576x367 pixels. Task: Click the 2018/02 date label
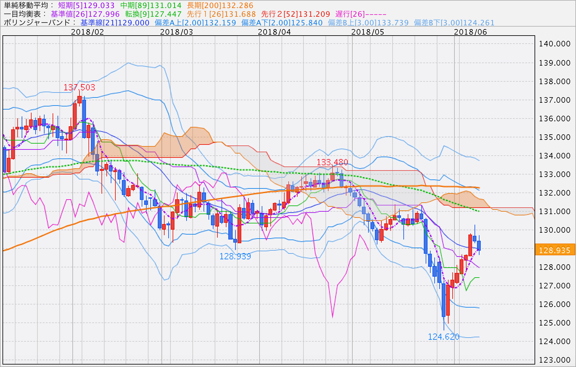88,32
